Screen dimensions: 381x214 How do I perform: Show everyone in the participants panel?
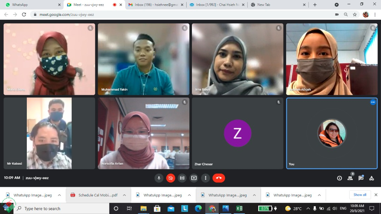pos(350,178)
